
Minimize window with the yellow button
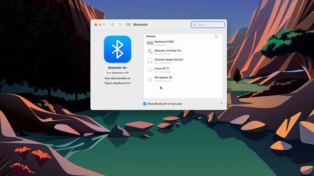point(100,24)
